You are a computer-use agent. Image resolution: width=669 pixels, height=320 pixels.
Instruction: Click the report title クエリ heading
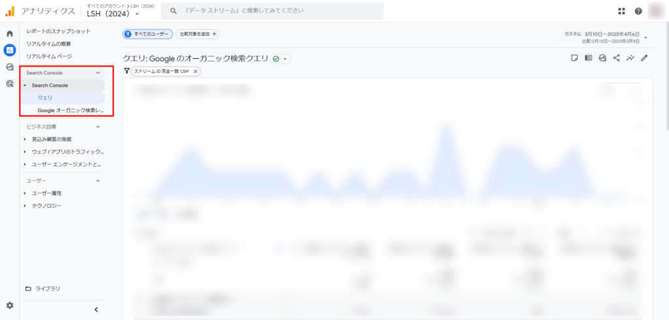tap(195, 59)
